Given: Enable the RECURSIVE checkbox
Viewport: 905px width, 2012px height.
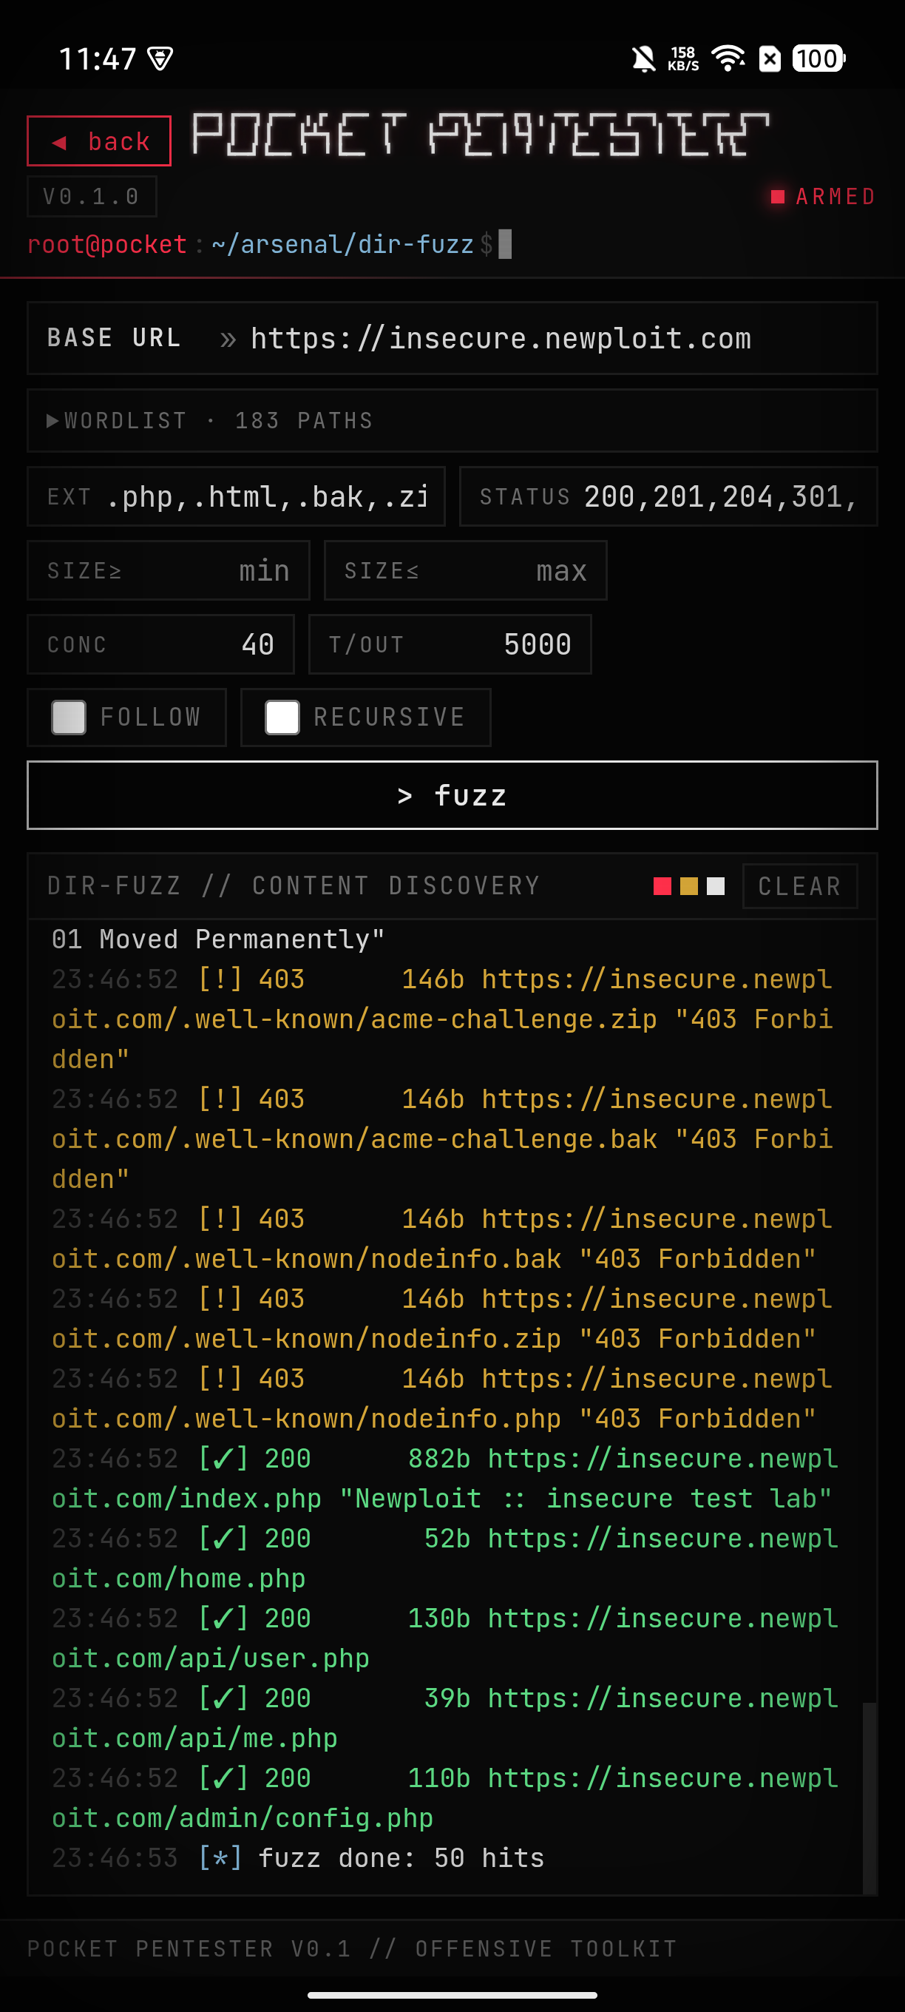Looking at the screenshot, I should [282, 717].
